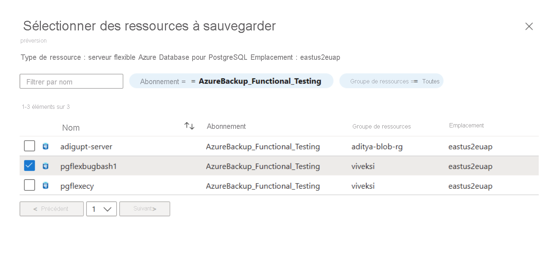The image size is (549, 272).
Task: Click the Suivant pagination button
Action: coord(145,209)
